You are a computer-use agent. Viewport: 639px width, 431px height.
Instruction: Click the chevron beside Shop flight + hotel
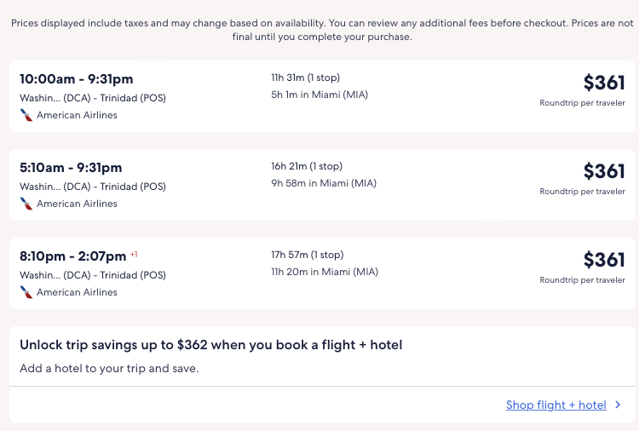coord(619,405)
